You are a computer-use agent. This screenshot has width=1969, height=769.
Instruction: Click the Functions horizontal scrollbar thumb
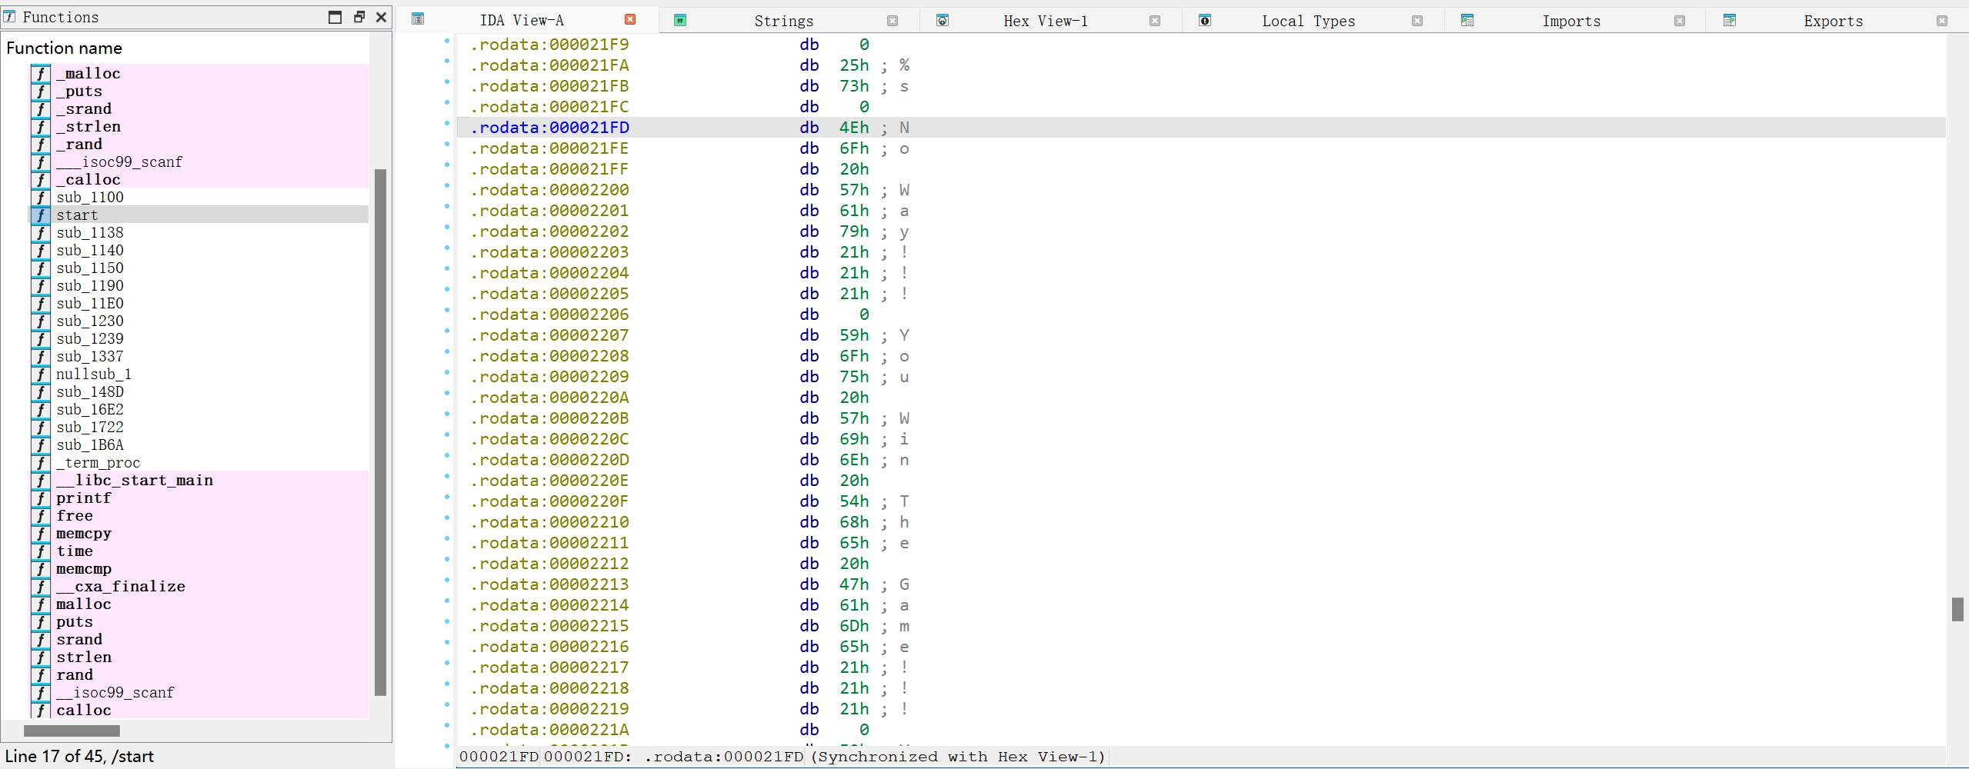point(72,731)
